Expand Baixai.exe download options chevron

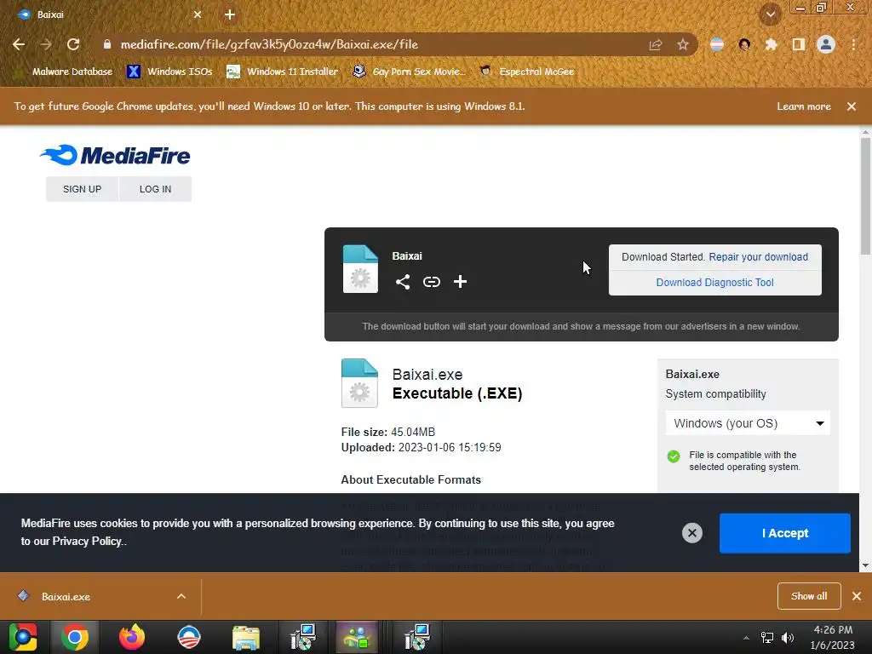point(181,597)
